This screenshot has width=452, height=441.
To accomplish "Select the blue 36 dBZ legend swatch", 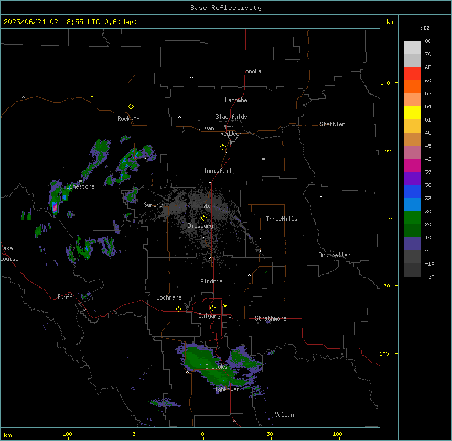I will [412, 191].
